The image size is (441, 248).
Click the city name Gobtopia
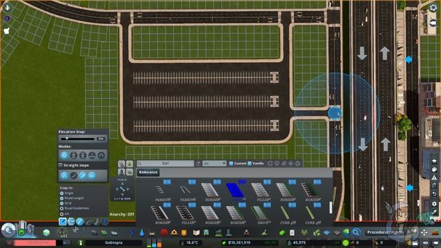tap(114, 242)
